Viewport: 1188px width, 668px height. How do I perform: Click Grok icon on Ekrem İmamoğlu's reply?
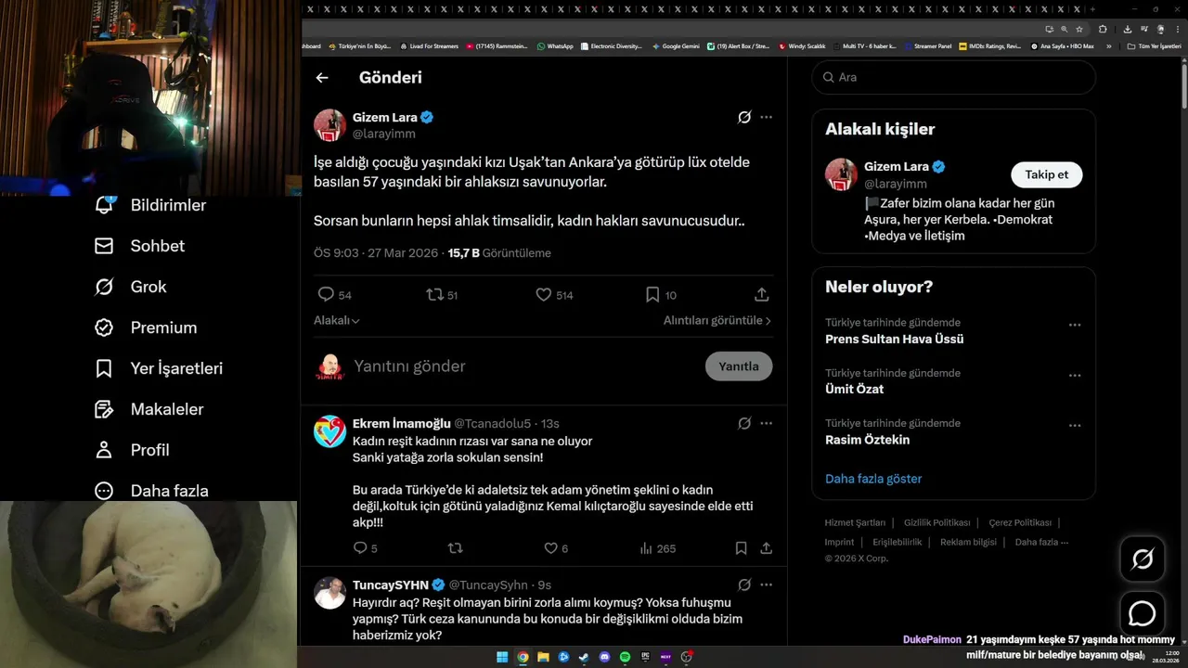(x=744, y=423)
